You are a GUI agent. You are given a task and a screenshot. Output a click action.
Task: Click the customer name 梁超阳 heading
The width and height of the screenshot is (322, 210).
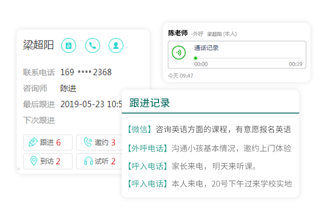point(38,45)
